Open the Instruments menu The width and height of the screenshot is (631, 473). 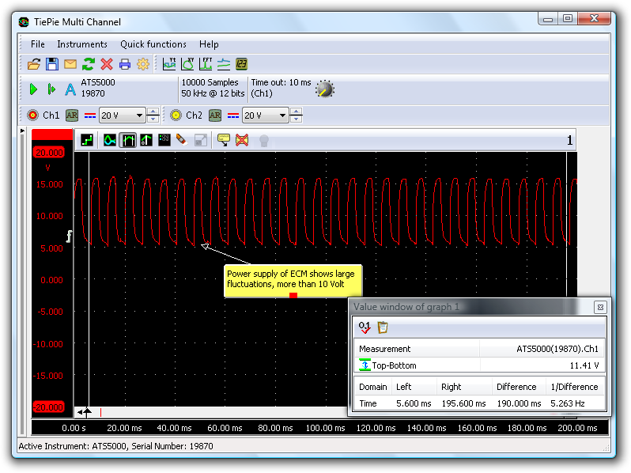pyautogui.click(x=82, y=44)
